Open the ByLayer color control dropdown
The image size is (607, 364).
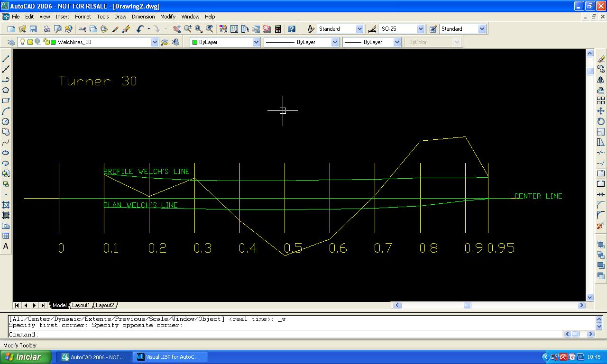pos(256,42)
